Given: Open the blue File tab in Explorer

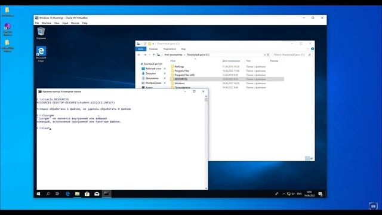Looking at the screenshot, I should [141, 49].
